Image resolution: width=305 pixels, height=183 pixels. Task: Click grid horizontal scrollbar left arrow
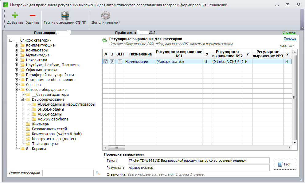tap(105, 148)
